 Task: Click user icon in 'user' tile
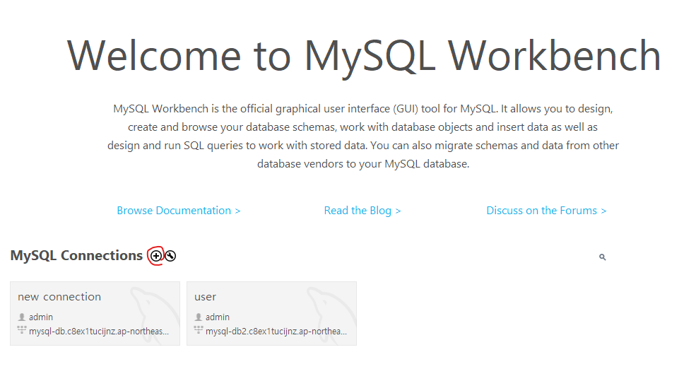(x=199, y=317)
